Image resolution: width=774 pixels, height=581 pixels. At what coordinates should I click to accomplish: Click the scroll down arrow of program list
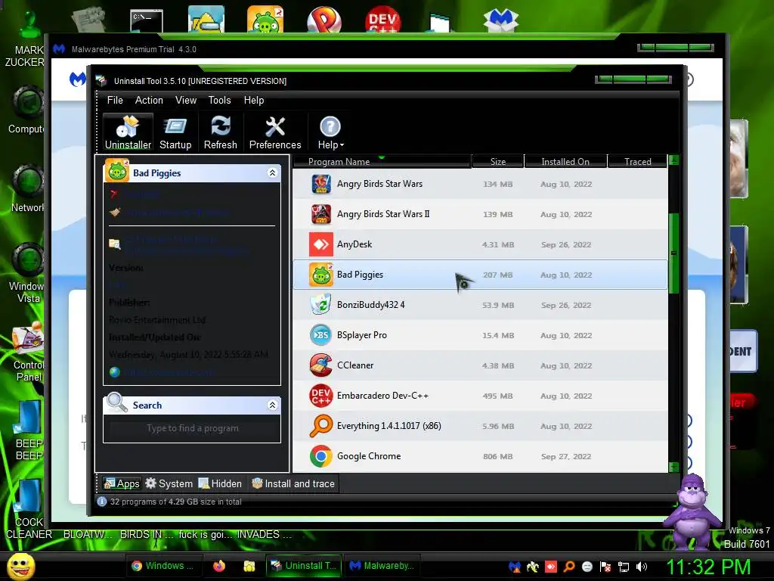click(x=673, y=467)
